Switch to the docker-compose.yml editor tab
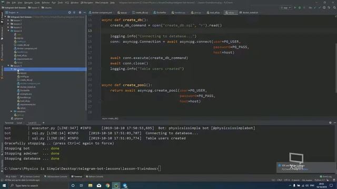 click(101, 13)
